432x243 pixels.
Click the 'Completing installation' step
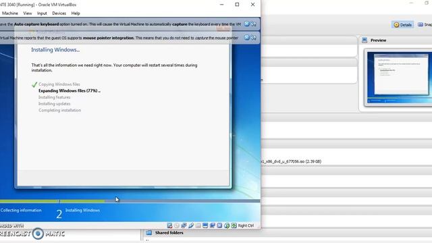pos(60,110)
